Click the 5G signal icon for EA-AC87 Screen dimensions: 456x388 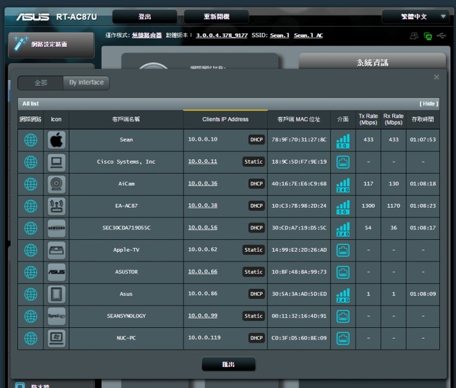343,207
